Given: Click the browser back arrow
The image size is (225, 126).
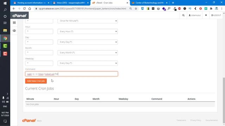Looking at the screenshot, I should [14, 8].
